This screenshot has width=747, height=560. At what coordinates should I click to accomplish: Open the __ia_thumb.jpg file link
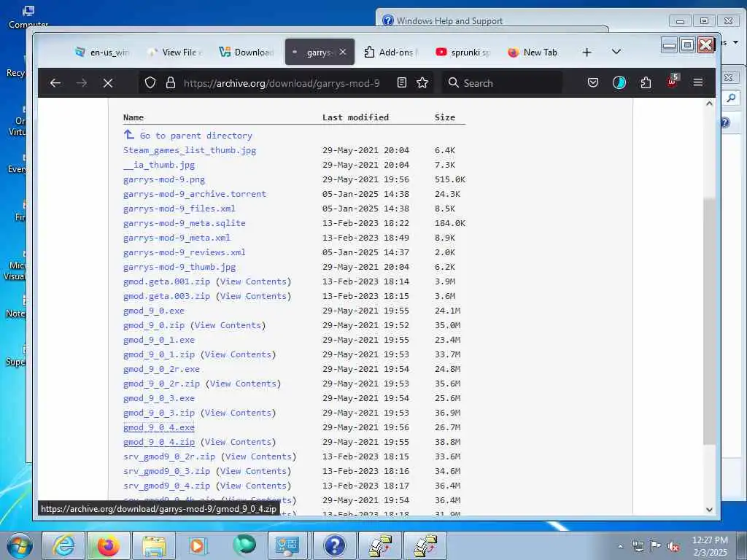pos(159,165)
